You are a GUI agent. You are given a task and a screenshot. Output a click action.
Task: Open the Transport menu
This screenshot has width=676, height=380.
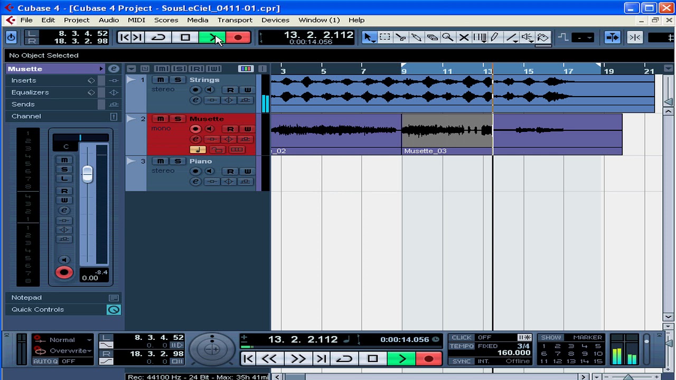click(235, 20)
